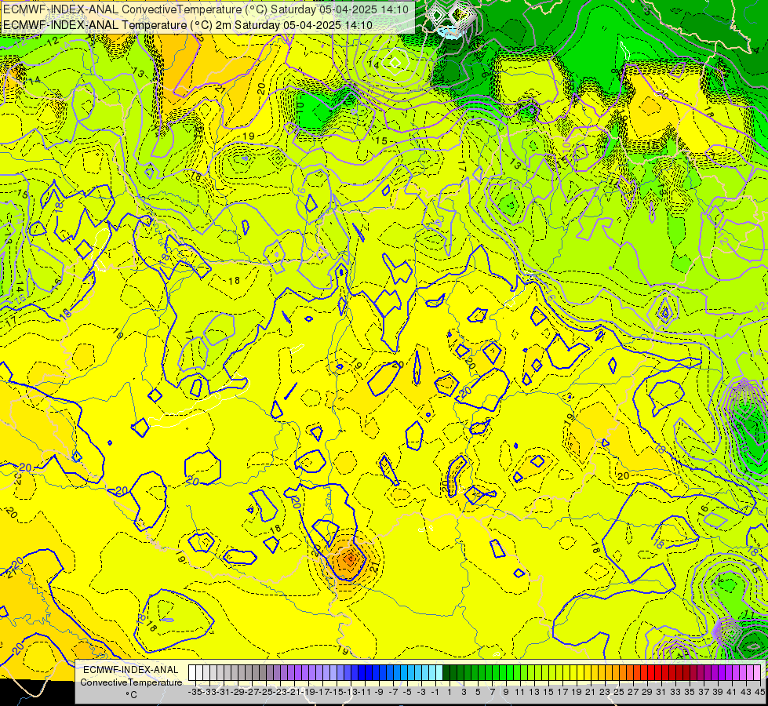Click the -35 value on the legend scale
Image resolution: width=768 pixels, height=706 pixels.
pyautogui.click(x=195, y=693)
